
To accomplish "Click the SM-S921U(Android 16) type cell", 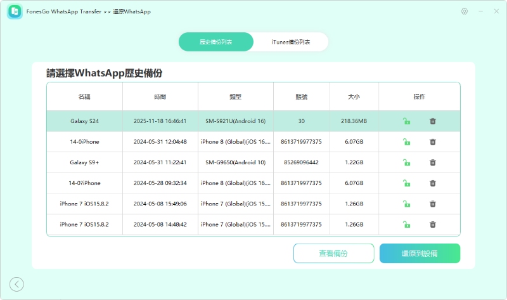I will pyautogui.click(x=235, y=121).
